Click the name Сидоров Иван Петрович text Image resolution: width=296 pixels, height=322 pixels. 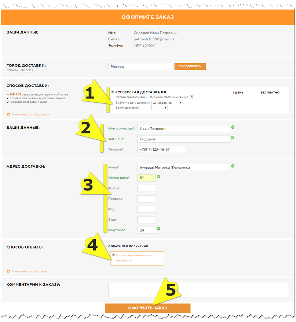[155, 33]
